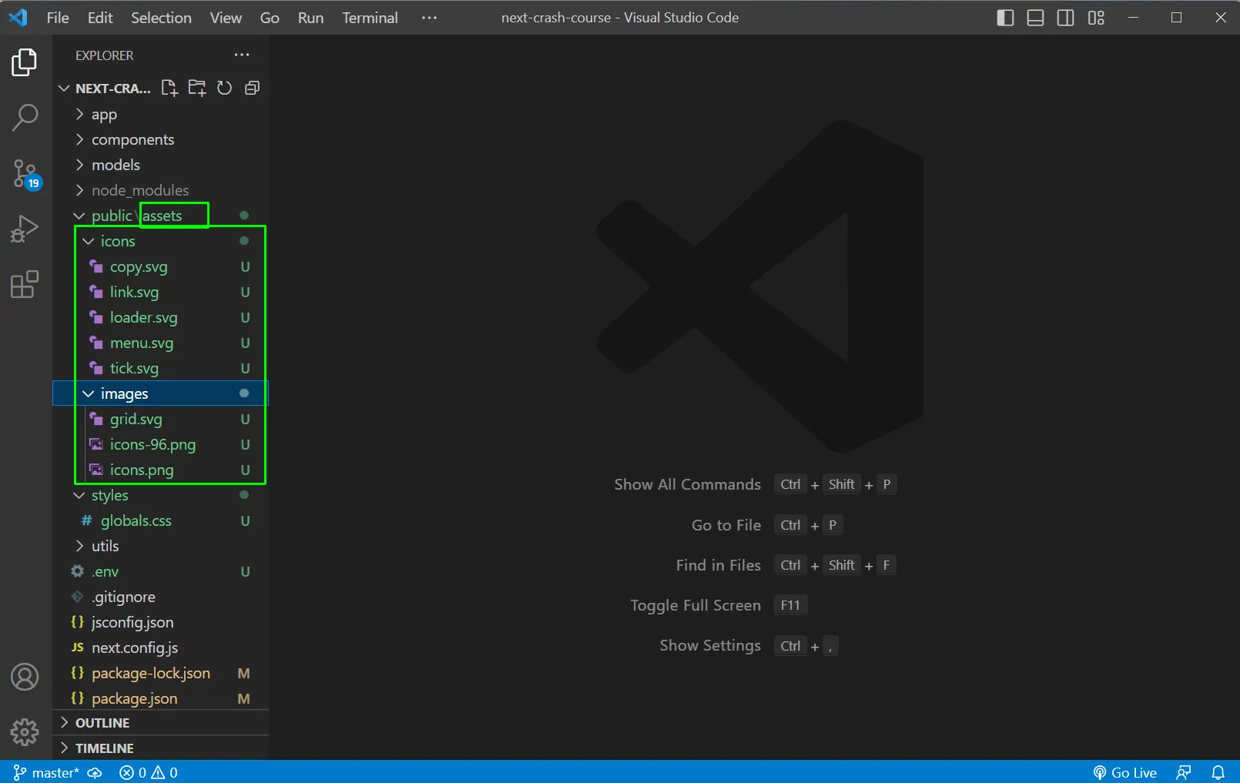
Task: Open the Run and Debug view
Action: [25, 229]
